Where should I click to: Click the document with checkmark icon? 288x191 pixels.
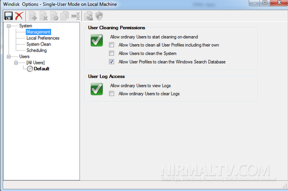(54, 16)
